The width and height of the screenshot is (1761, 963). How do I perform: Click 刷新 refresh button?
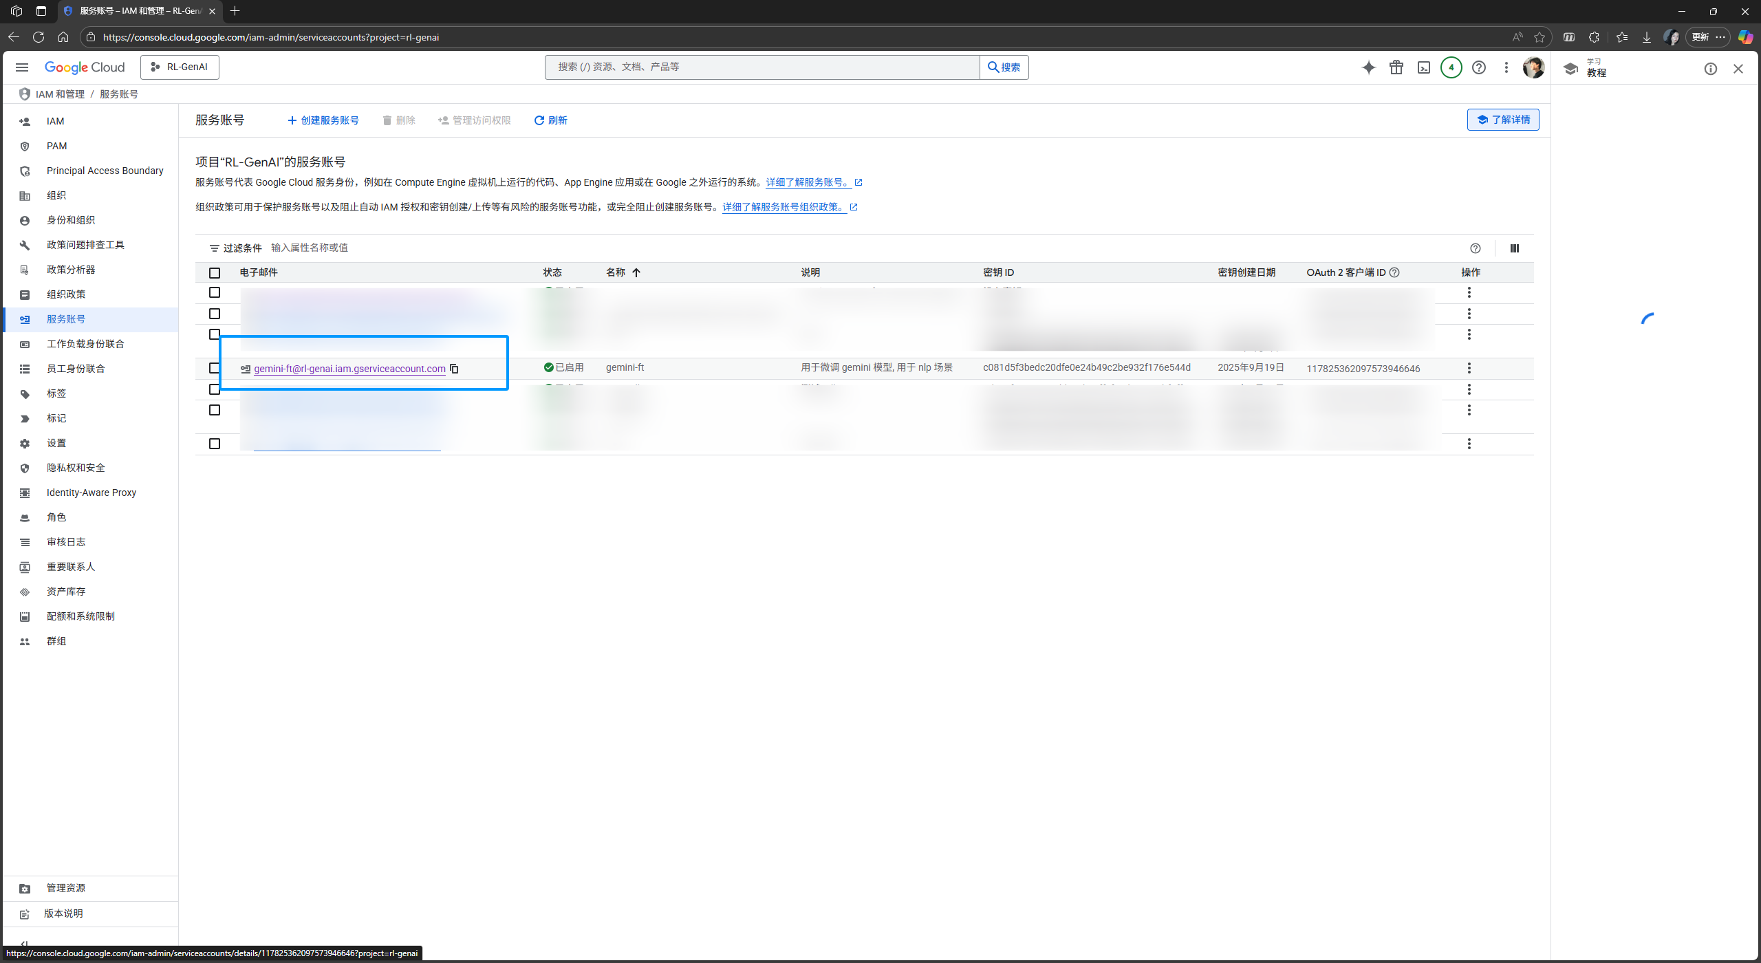pos(550,120)
